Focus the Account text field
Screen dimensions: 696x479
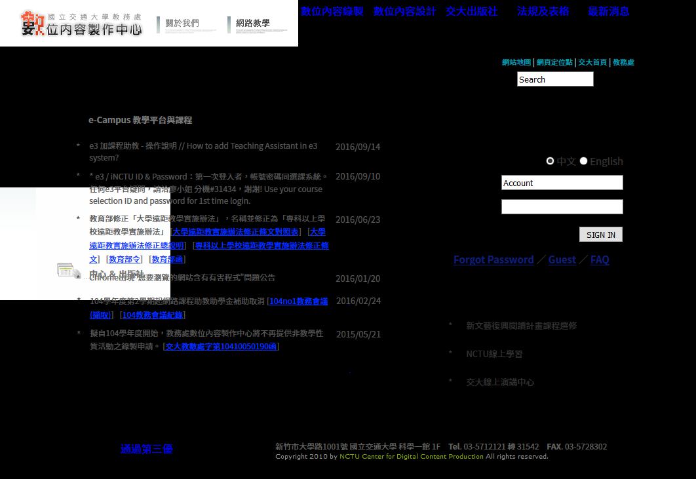point(562,183)
